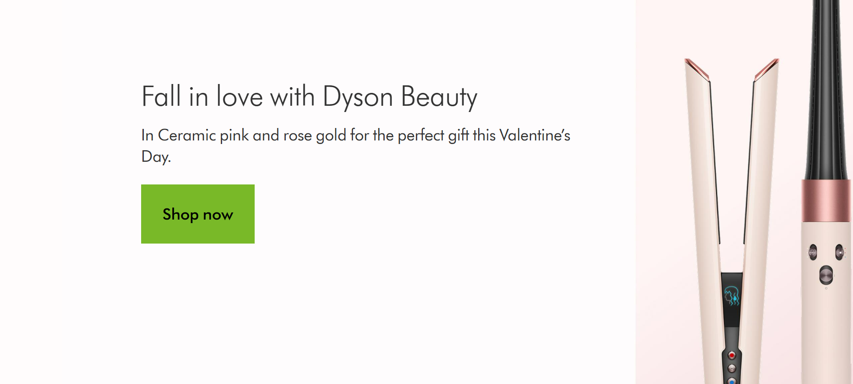Click the round power slider on the styler
853x384 pixels.
click(x=826, y=275)
